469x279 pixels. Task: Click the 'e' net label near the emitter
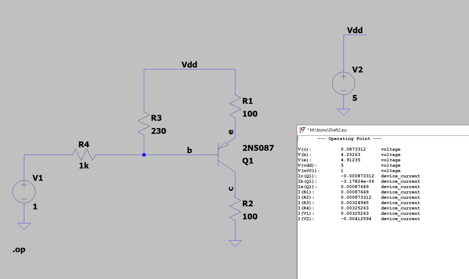[x=230, y=132]
